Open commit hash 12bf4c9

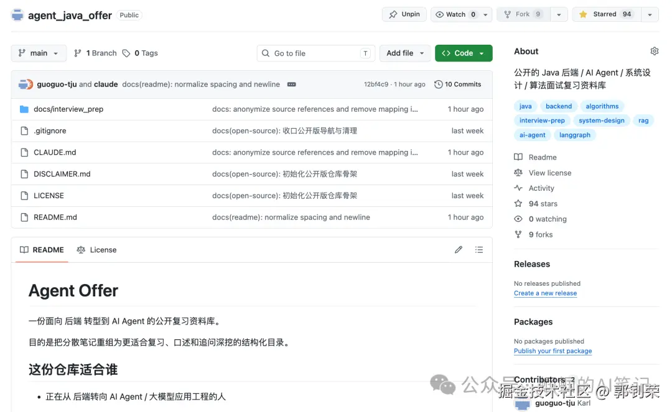click(376, 85)
